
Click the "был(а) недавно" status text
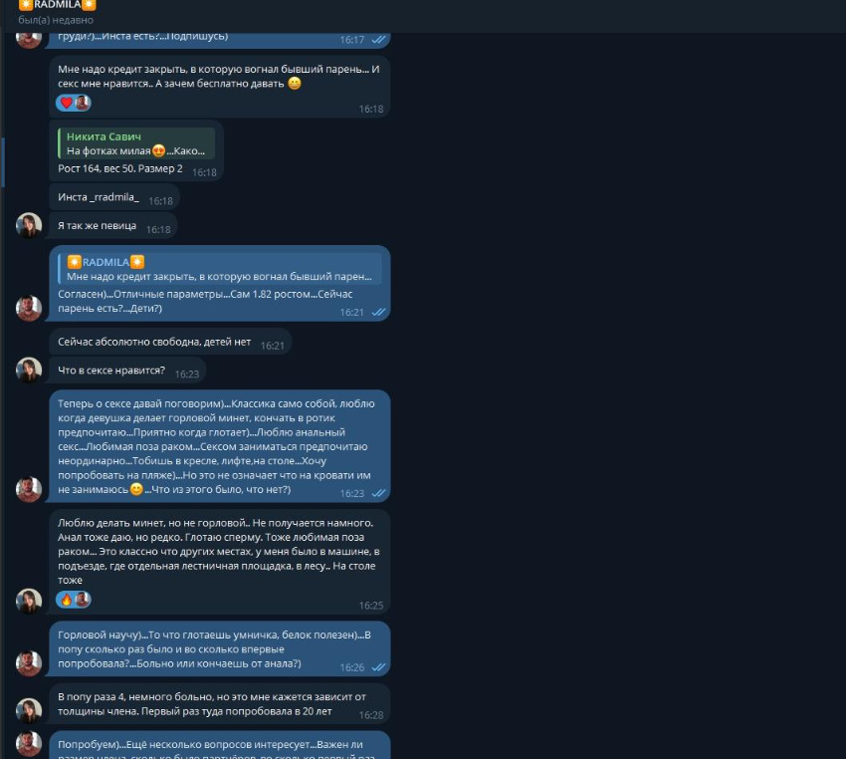coord(56,20)
